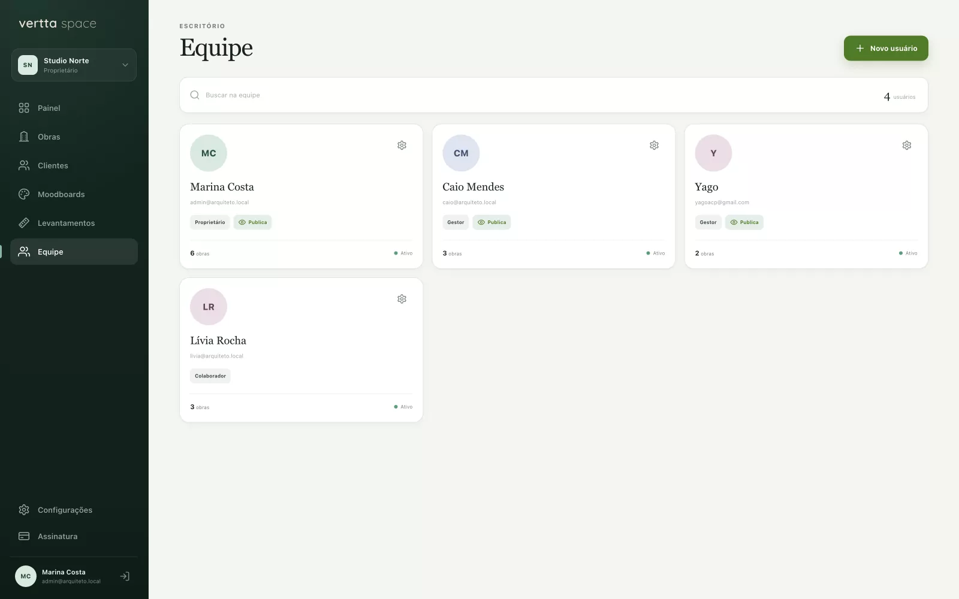The width and height of the screenshot is (959, 599).
Task: Open Configurações page
Action: pos(74,510)
